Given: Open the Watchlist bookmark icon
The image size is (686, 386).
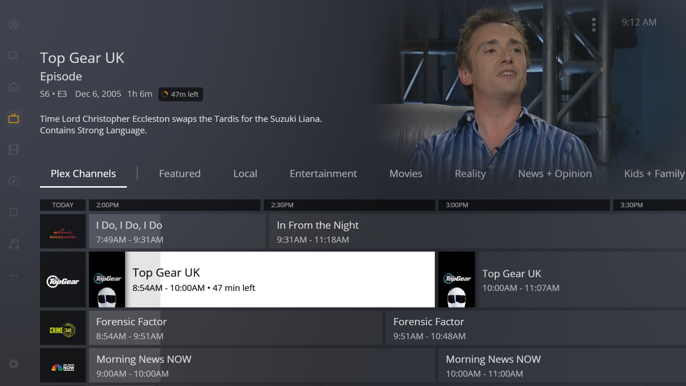Looking at the screenshot, I should coord(14,213).
